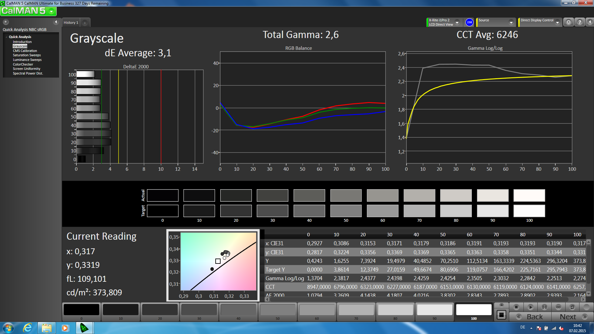This screenshot has height=334, width=594.
Task: Expand the X-Rite i1Pro 2 meter dropdown
Action: (457, 22)
